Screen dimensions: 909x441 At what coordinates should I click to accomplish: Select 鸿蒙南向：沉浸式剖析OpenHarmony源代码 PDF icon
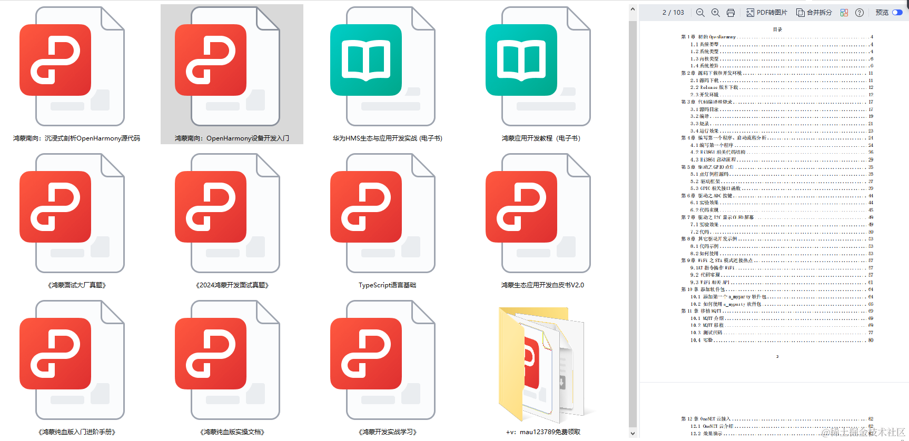(72, 66)
